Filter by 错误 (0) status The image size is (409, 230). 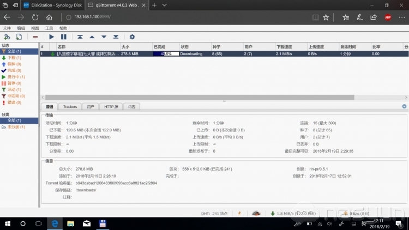click(x=14, y=102)
